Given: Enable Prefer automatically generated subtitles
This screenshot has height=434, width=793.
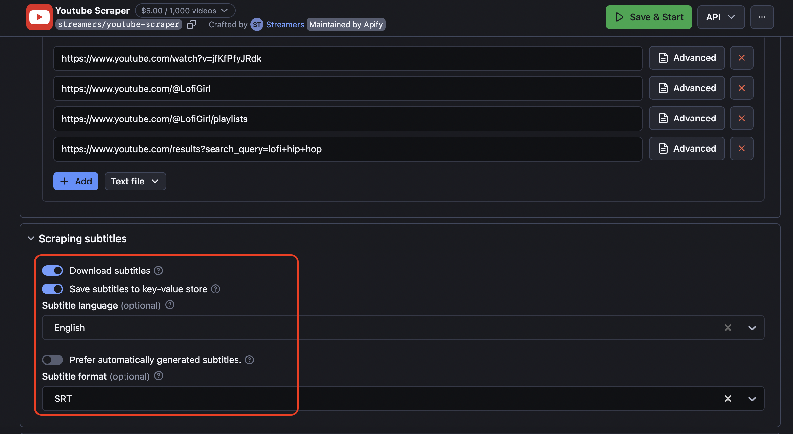Looking at the screenshot, I should (52, 360).
